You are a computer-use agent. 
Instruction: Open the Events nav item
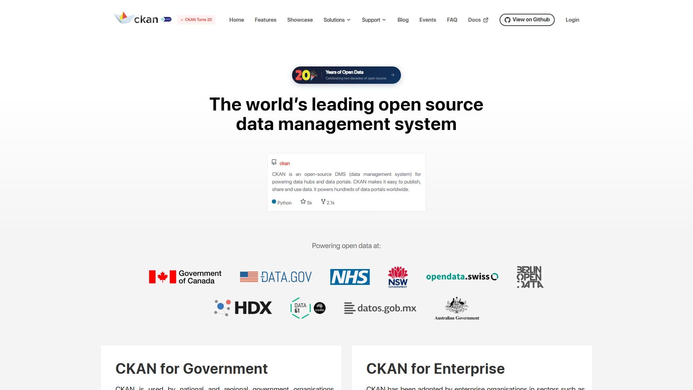coord(428,20)
